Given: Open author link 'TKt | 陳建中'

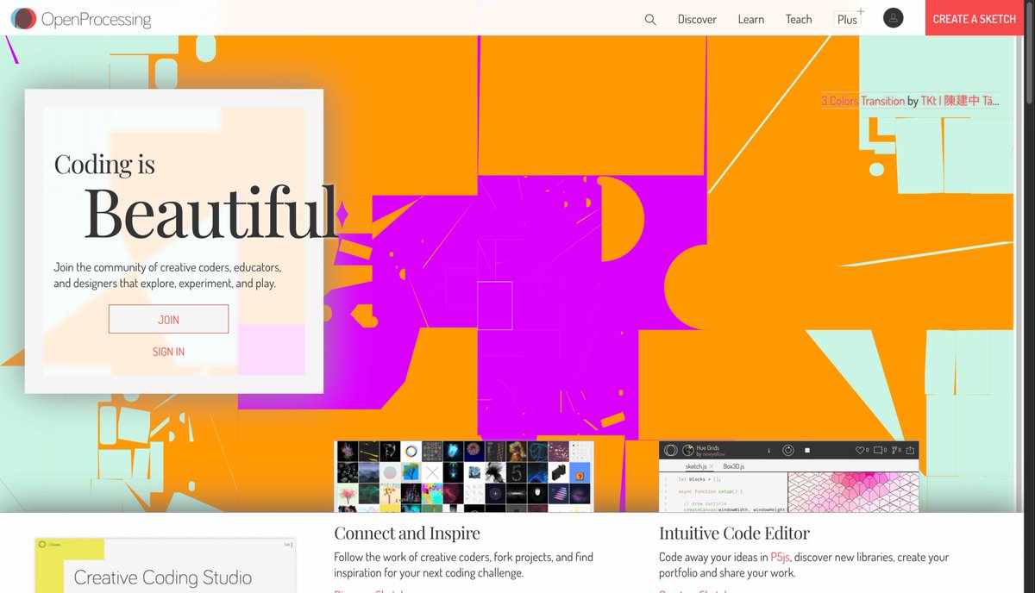Looking at the screenshot, I should 960,101.
